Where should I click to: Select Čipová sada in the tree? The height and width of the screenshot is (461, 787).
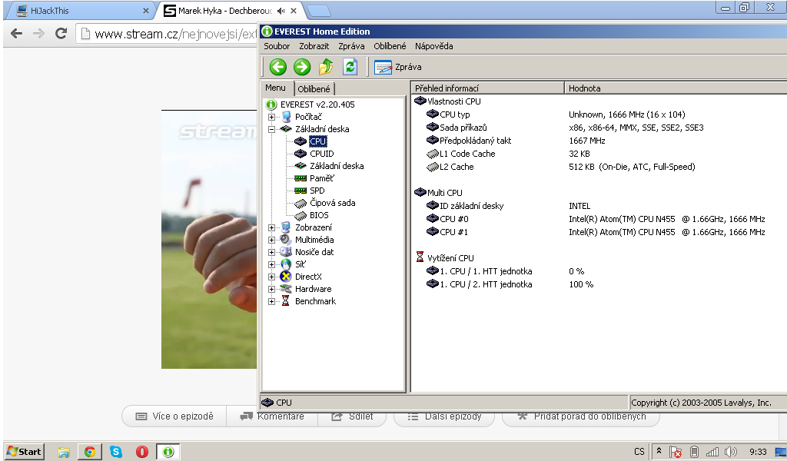pyautogui.click(x=332, y=203)
